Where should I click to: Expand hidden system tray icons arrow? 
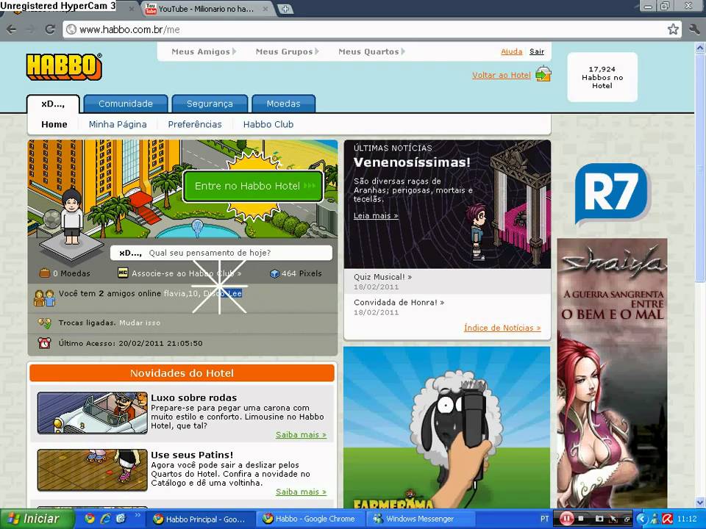(641, 519)
